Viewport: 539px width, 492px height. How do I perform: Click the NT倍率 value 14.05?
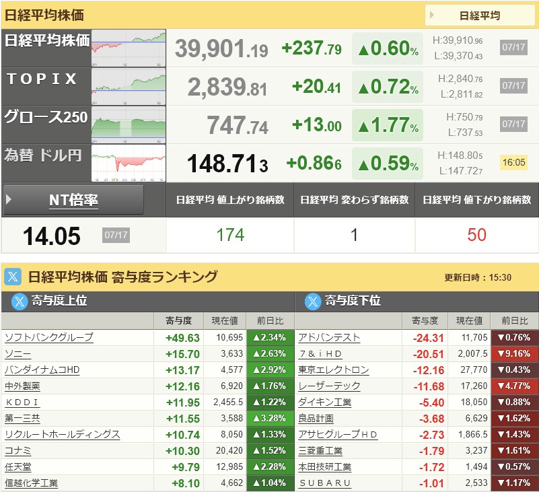pyautogui.click(x=52, y=236)
